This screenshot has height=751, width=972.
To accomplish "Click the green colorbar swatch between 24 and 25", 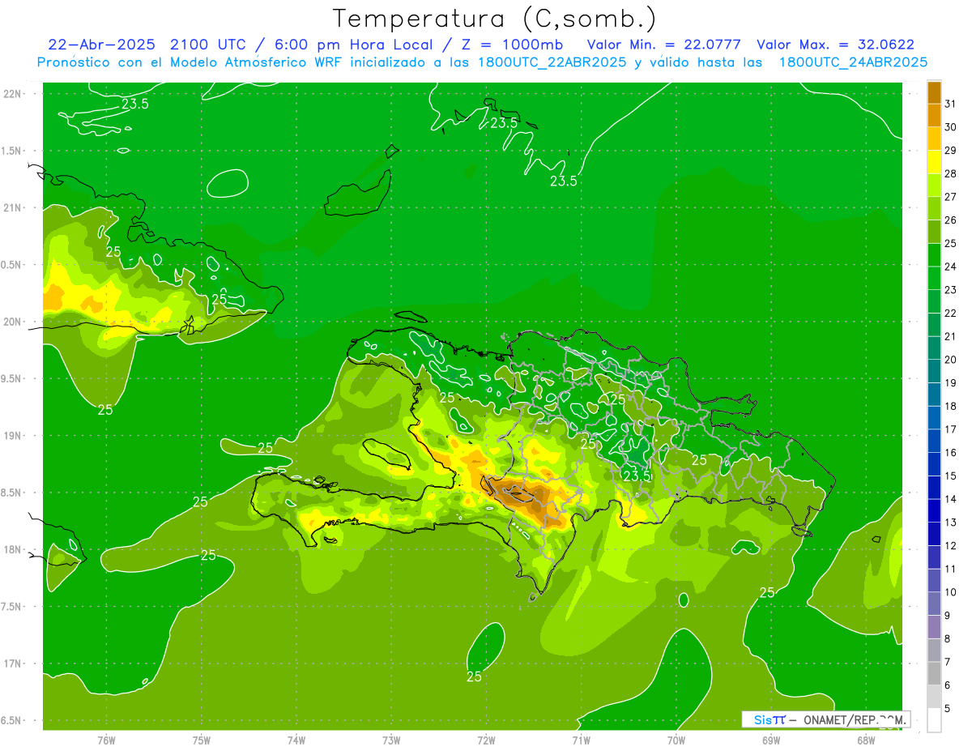I will pyautogui.click(x=934, y=255).
